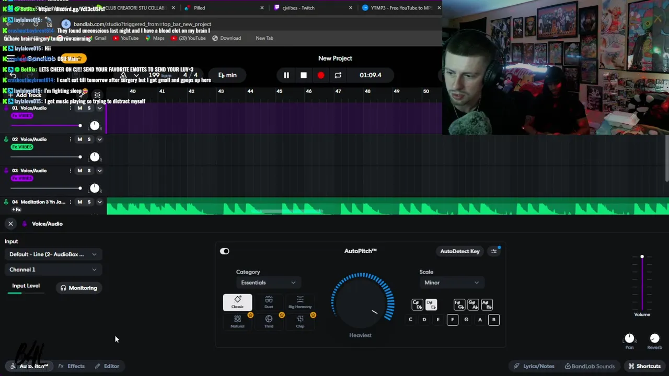Toggle the G note key
This screenshot has width=669, height=376.
click(466, 320)
